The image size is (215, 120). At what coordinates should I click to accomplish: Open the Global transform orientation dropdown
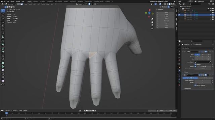[80, 4]
